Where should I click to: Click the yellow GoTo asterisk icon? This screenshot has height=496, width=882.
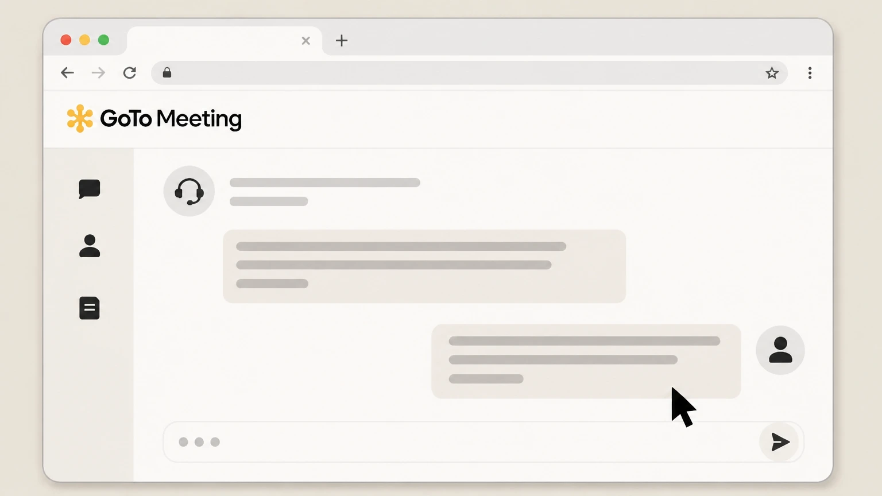(80, 118)
